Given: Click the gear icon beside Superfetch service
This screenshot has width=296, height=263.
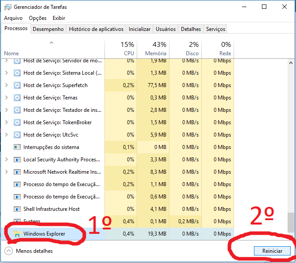Looking at the screenshot, I should point(17,85).
